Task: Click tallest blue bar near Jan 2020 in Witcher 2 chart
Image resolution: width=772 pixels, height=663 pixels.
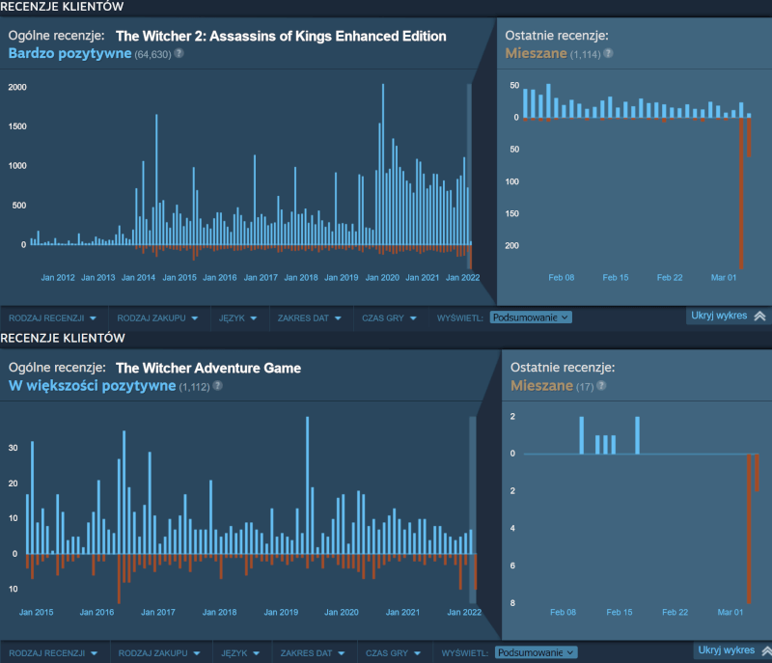Action: (383, 164)
